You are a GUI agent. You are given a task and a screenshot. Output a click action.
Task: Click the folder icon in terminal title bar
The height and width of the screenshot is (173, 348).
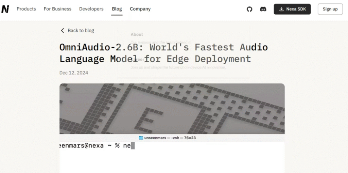coord(141,138)
